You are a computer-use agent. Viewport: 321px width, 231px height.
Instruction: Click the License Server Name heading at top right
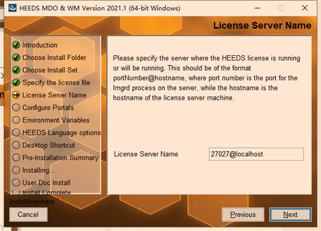click(x=262, y=25)
